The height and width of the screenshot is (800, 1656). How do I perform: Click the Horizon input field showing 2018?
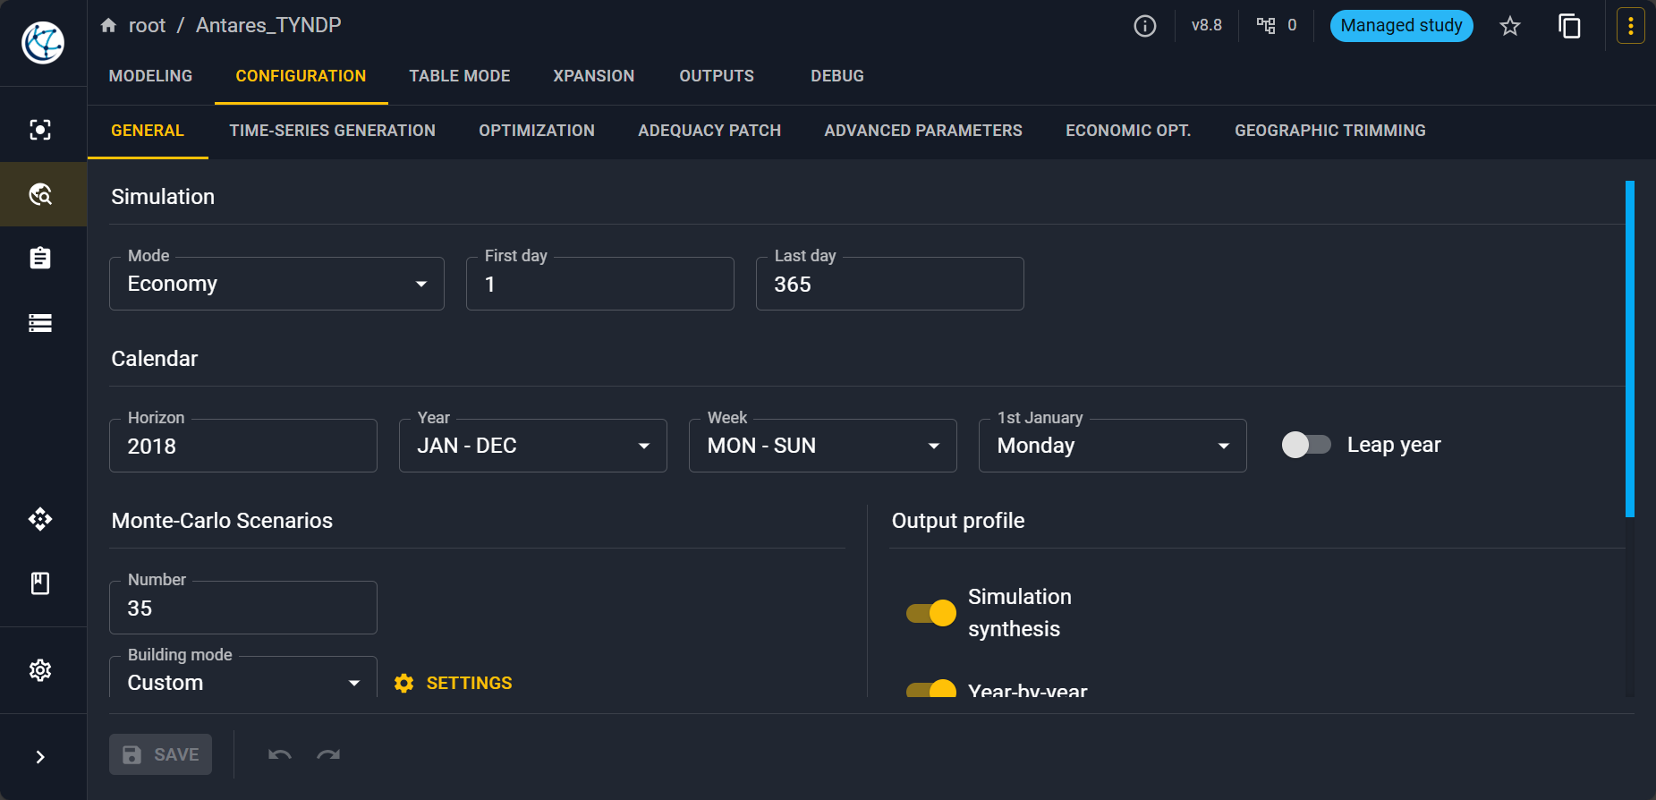243,446
